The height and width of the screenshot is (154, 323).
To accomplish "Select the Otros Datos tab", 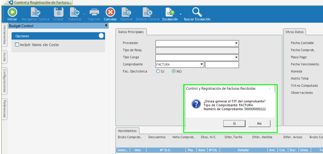I will 295,32.
